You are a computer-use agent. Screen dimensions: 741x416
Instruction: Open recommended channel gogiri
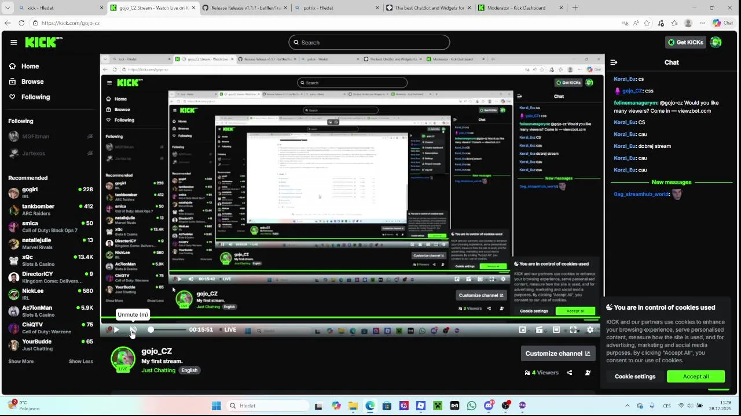(50, 193)
